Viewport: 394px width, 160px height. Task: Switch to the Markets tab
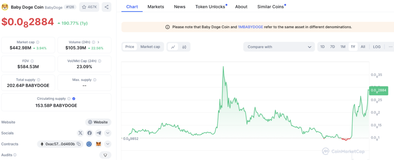coord(156,7)
